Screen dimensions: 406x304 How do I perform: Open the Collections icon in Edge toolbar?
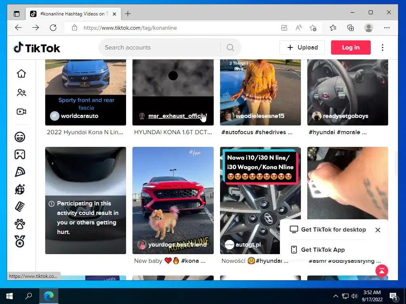[x=350, y=28]
